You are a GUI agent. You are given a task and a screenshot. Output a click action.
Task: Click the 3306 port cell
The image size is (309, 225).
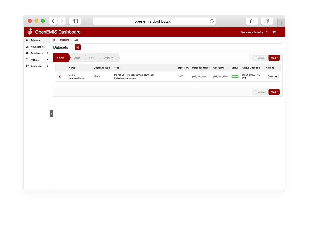click(181, 76)
